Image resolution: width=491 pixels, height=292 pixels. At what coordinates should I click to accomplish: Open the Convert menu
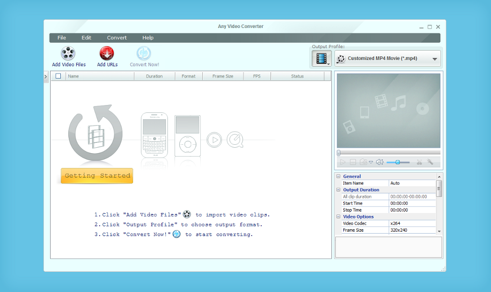117,38
